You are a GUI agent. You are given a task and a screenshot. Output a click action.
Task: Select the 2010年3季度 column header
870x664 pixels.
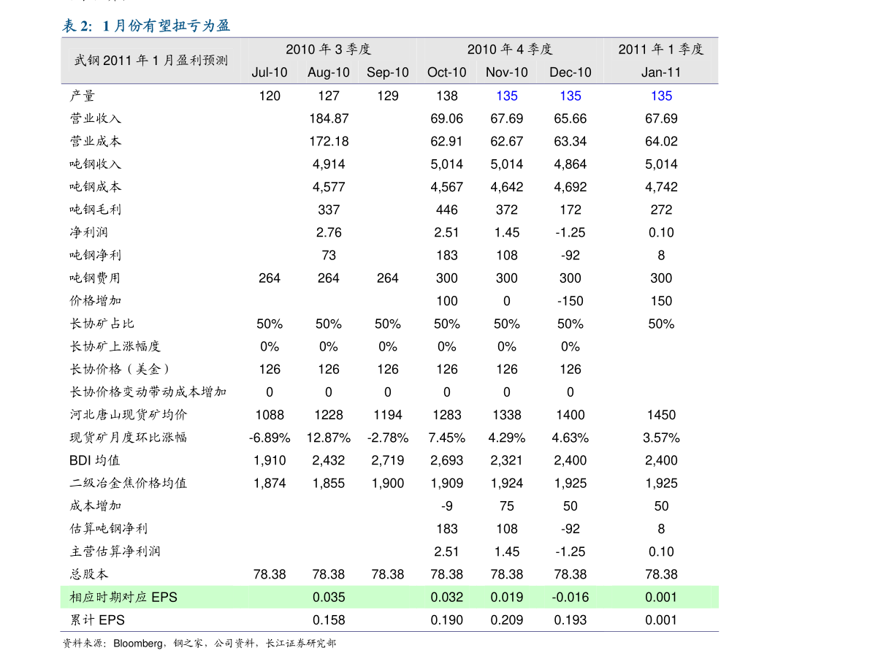[329, 50]
